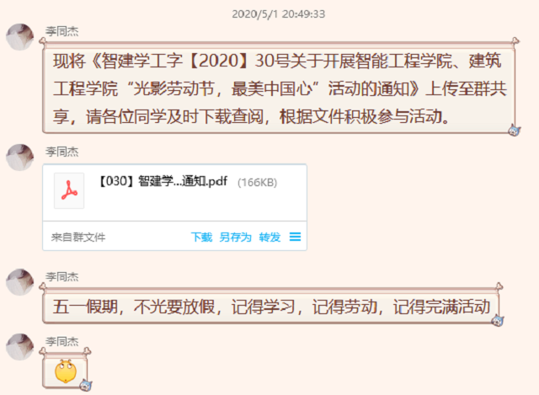The image size is (539, 395).
Task: Forward the PDF with 转发
Action: pyautogui.click(x=269, y=237)
